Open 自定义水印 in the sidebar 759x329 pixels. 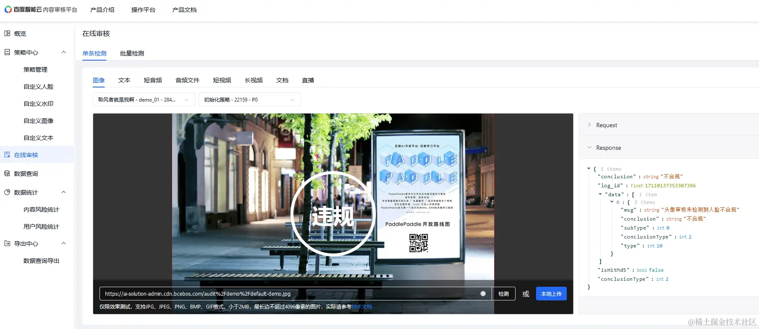(38, 104)
